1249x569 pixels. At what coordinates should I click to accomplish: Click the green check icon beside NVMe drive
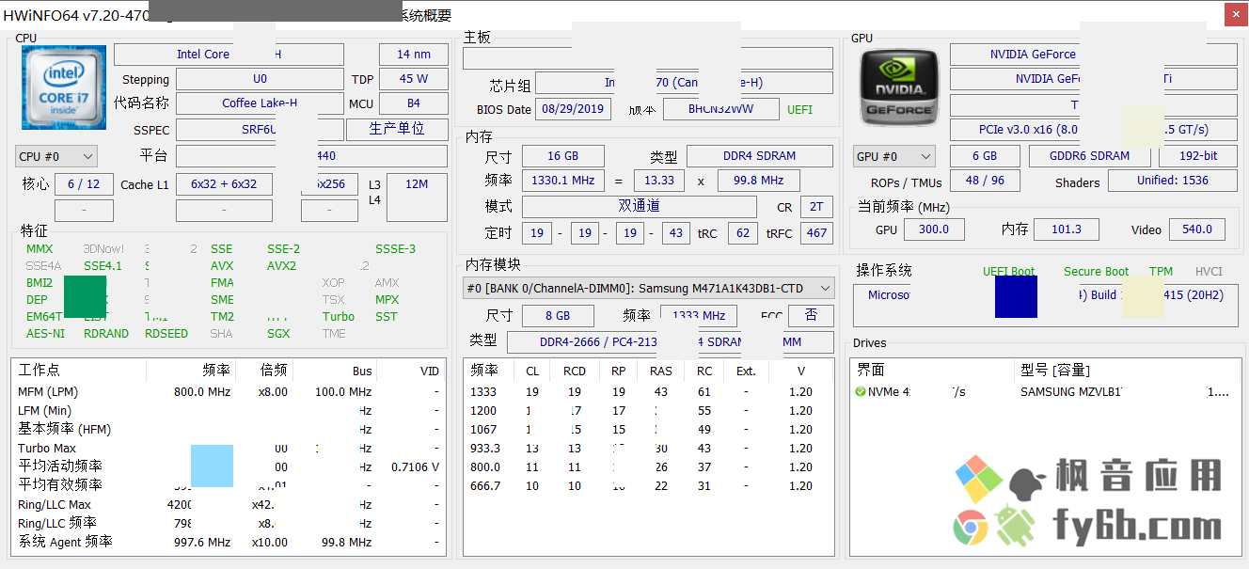(861, 392)
